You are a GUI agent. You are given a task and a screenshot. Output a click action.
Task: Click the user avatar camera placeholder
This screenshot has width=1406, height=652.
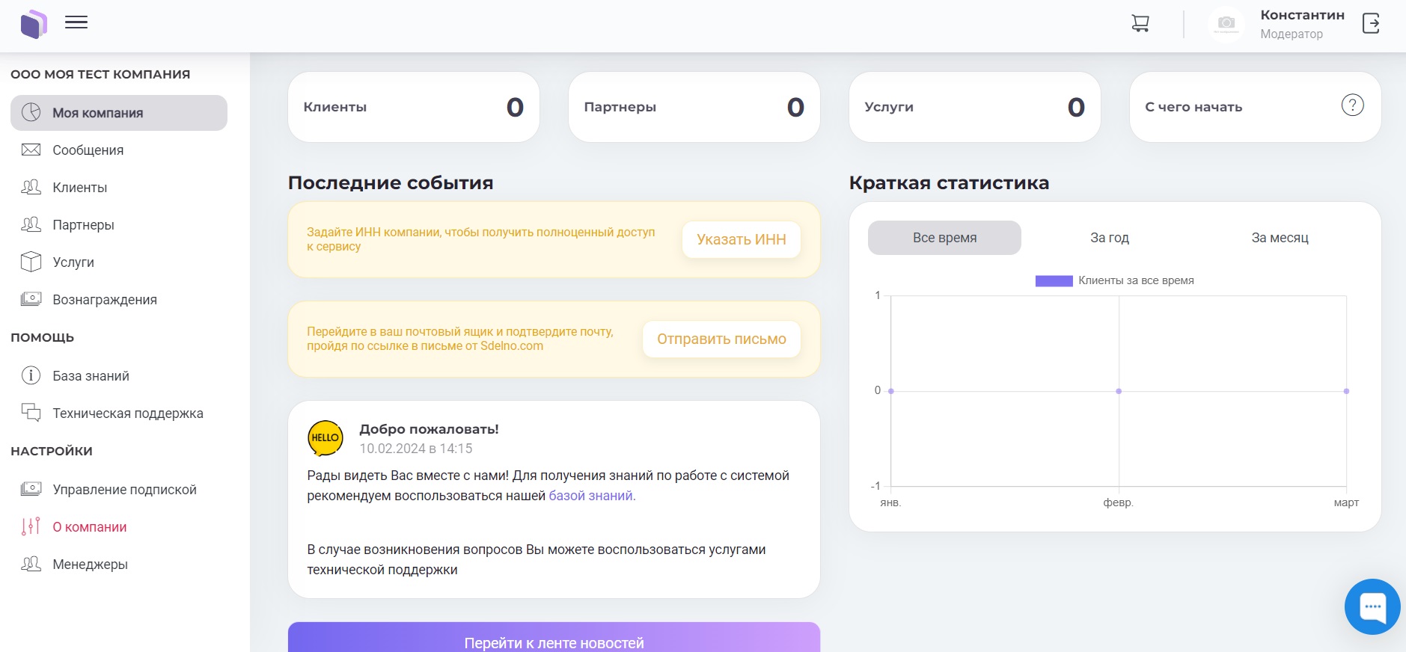1226,24
